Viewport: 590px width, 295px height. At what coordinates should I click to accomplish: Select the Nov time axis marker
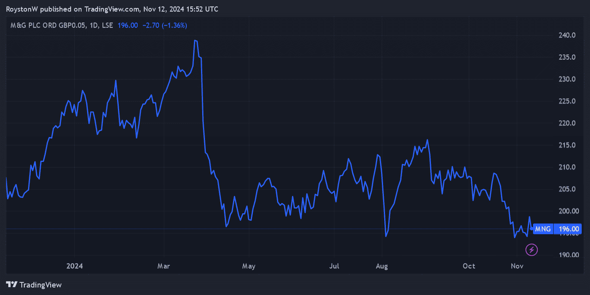coord(517,266)
